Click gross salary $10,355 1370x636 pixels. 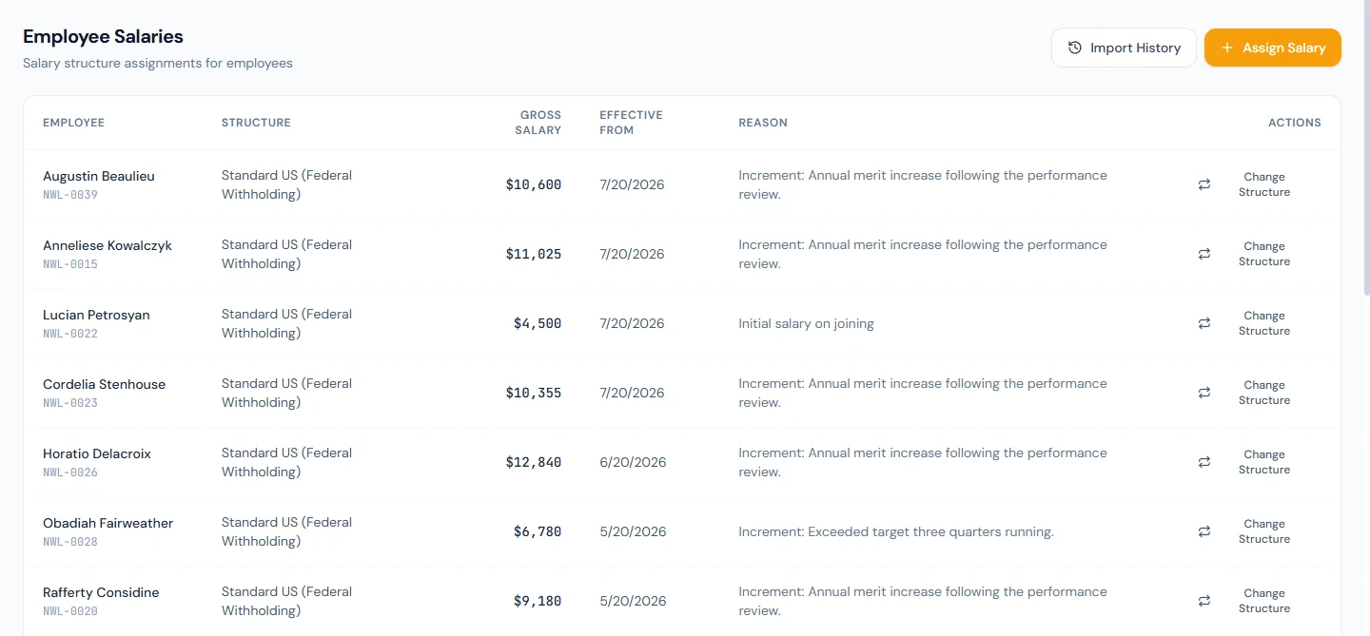click(534, 394)
